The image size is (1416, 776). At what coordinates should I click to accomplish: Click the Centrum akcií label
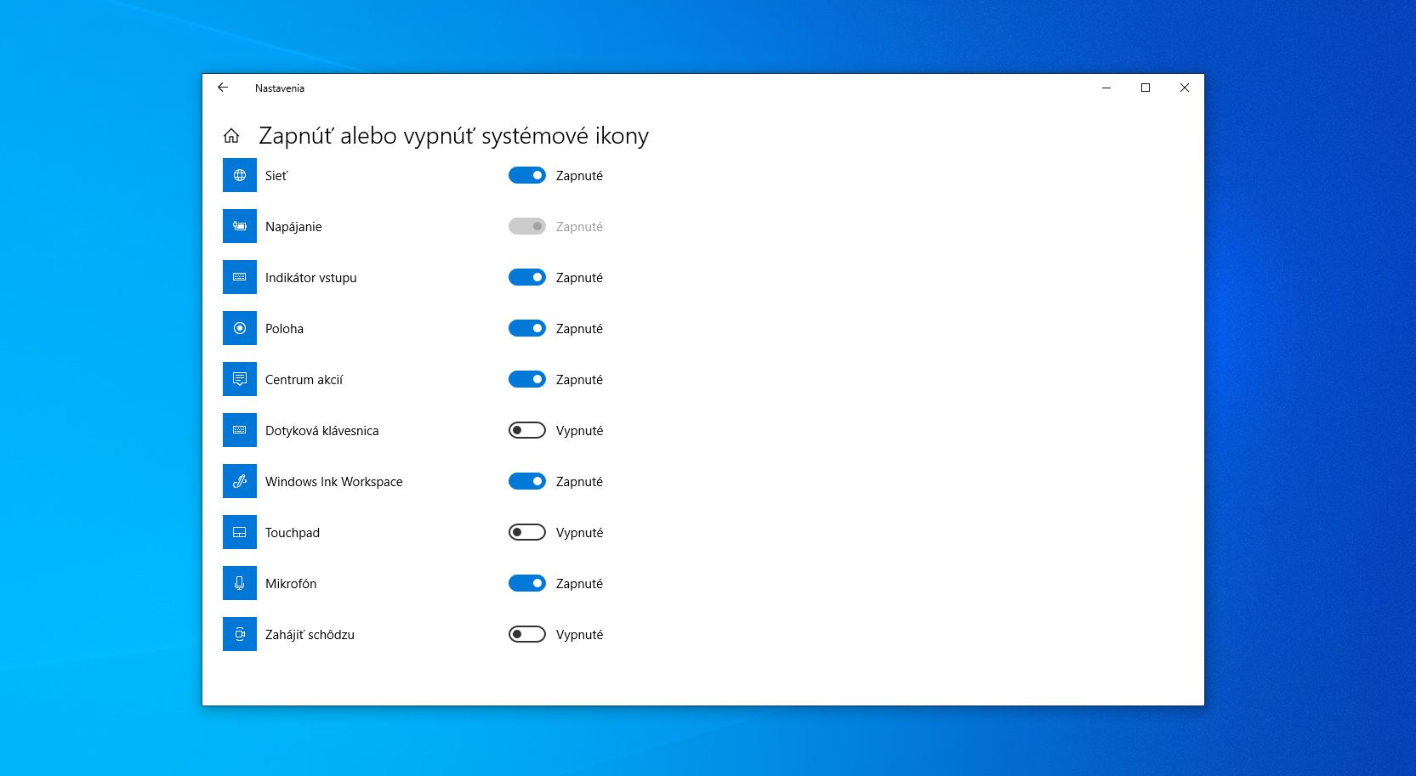click(304, 380)
